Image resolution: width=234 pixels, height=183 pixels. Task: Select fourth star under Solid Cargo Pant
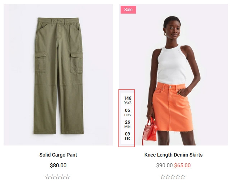(x=62, y=177)
